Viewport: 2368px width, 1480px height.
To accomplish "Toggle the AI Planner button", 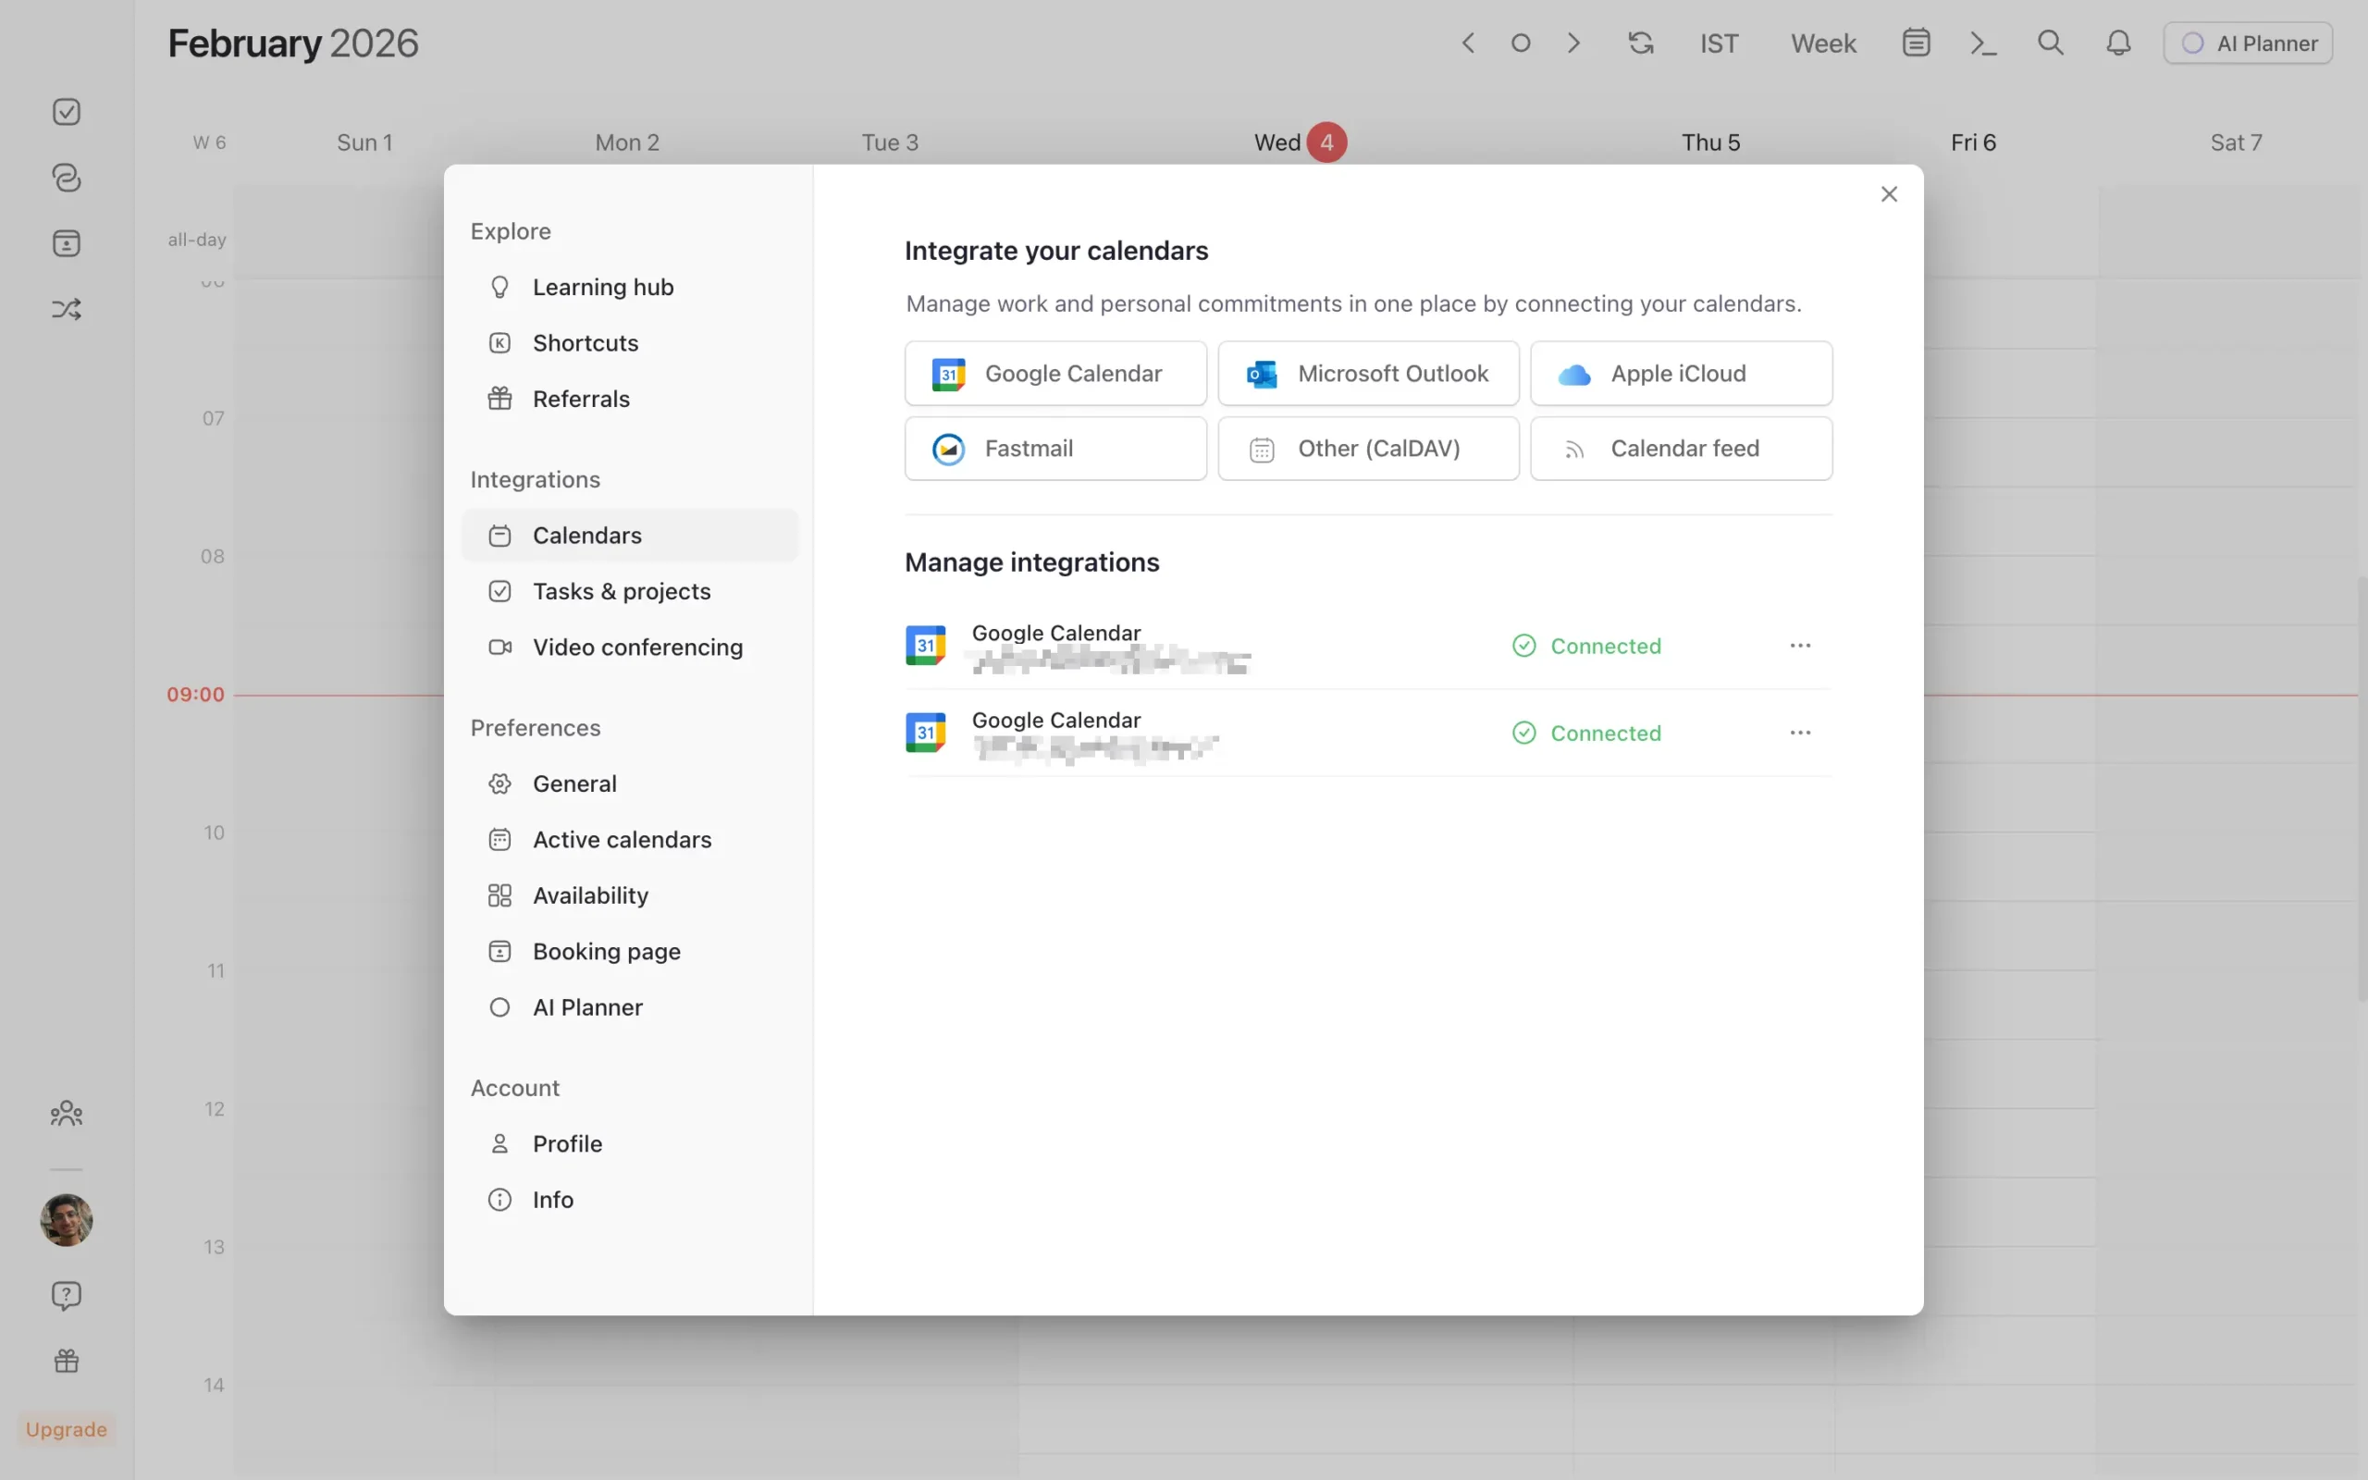I will (2248, 43).
